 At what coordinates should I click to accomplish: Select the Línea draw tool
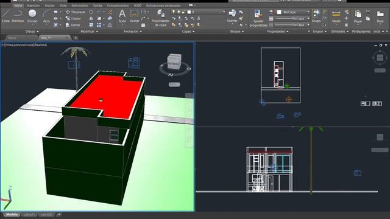5,16
